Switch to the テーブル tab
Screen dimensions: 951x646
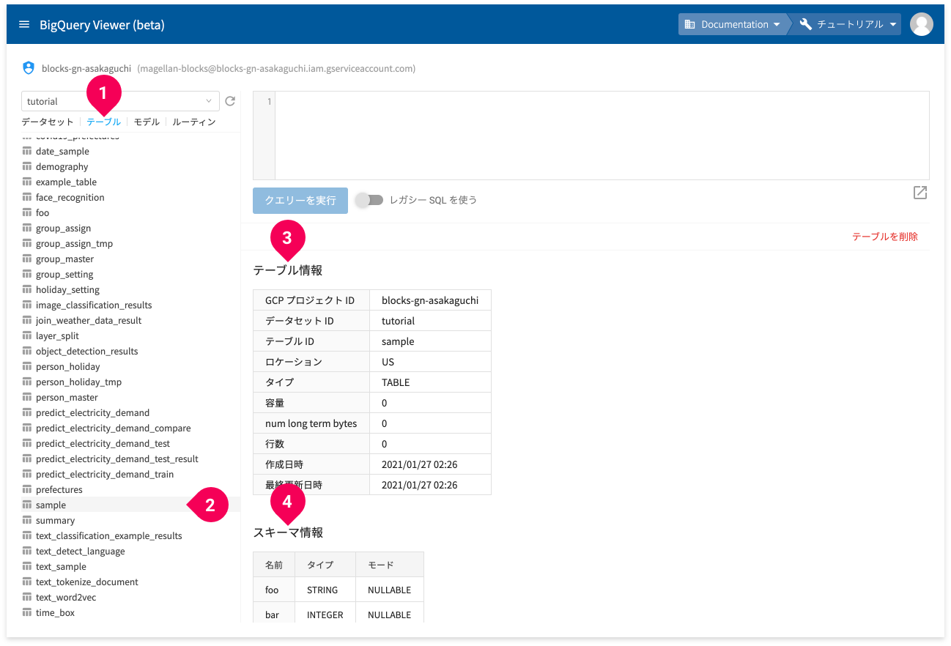(103, 122)
